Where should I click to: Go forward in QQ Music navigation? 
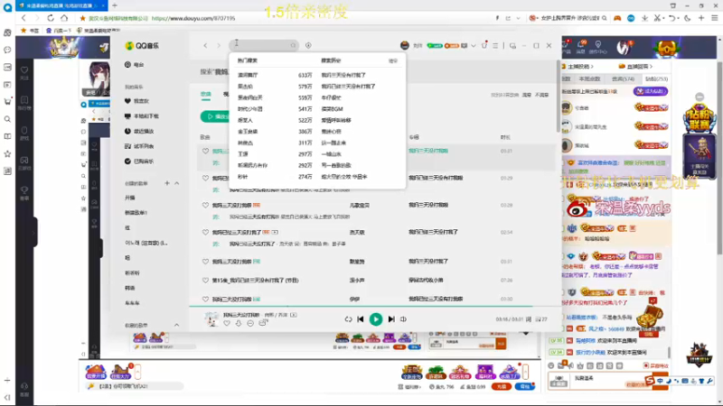219,46
